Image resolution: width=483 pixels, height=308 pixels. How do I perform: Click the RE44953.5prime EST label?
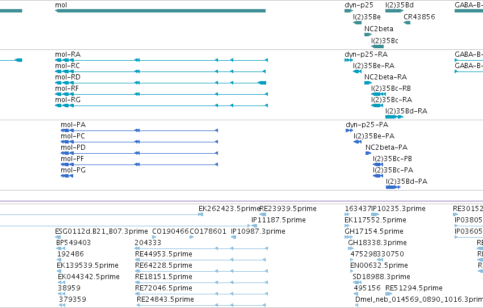click(x=163, y=255)
